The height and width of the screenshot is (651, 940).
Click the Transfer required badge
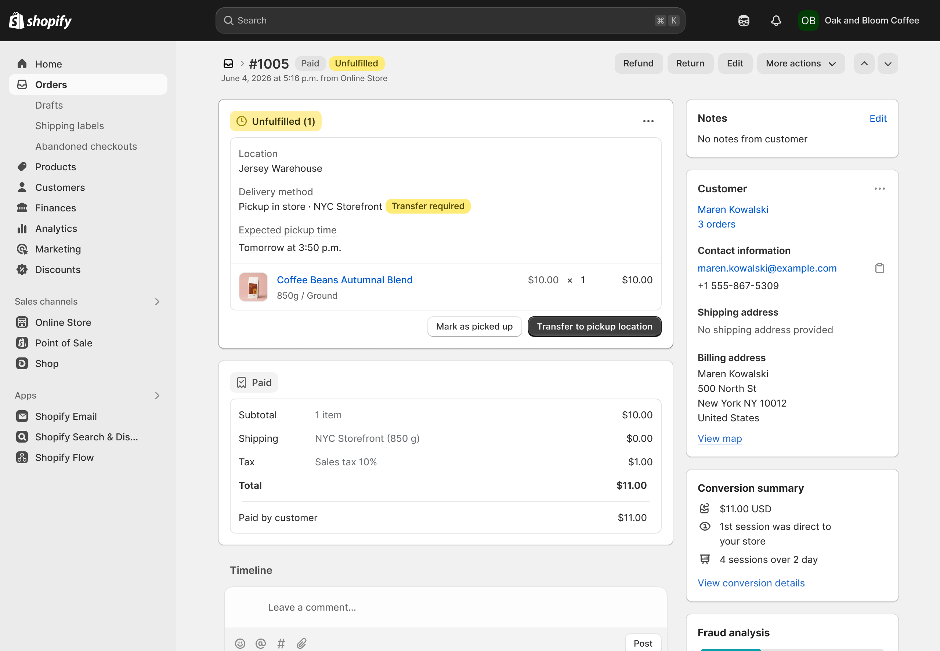coord(428,206)
